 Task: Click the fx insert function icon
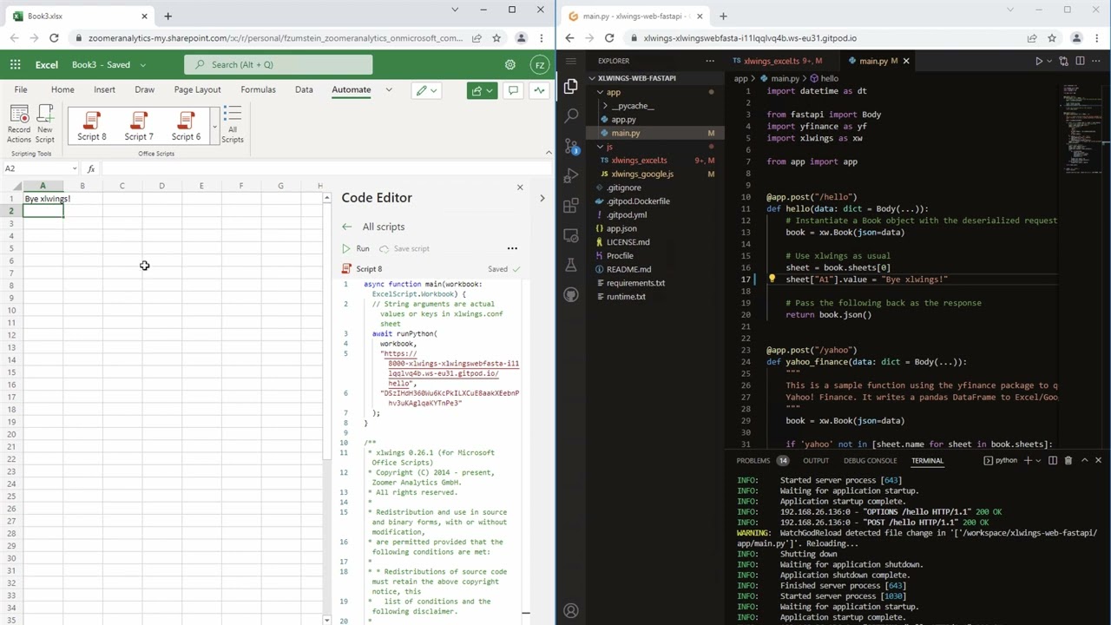90,168
